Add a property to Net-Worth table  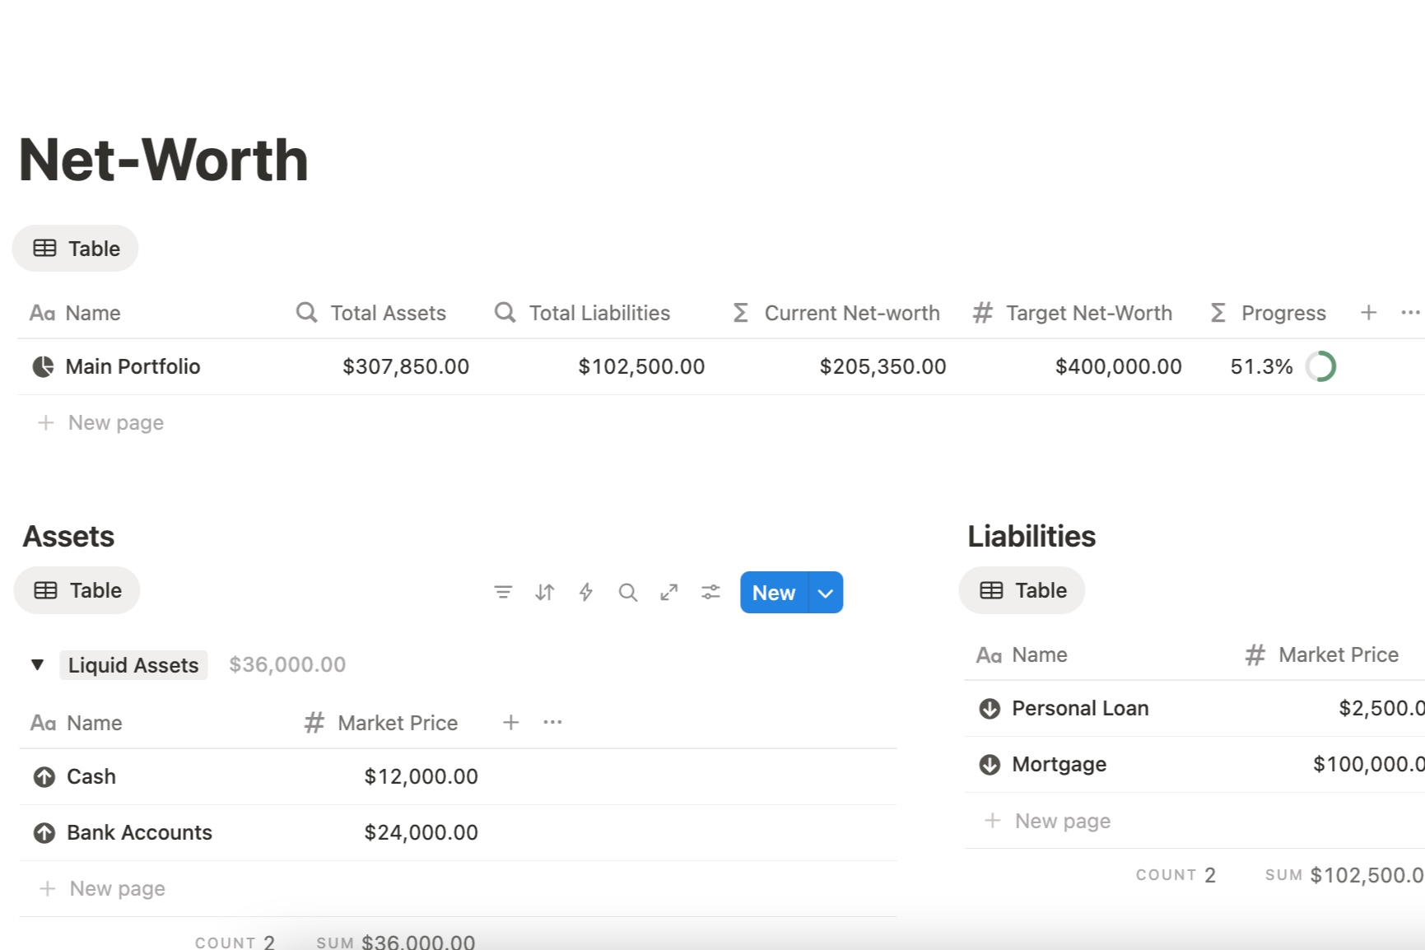(x=1368, y=313)
